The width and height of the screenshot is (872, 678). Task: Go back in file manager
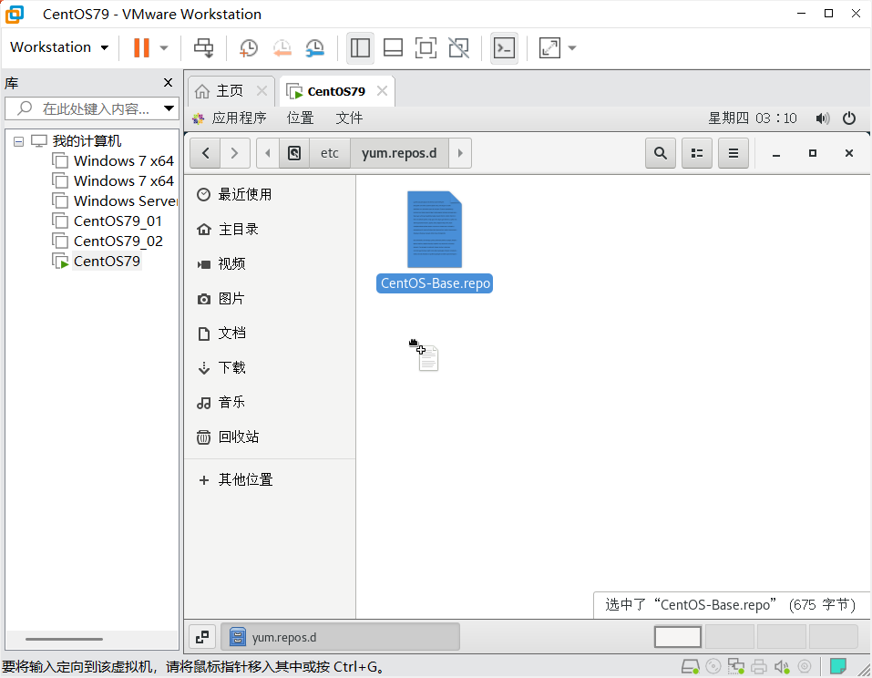click(x=205, y=153)
